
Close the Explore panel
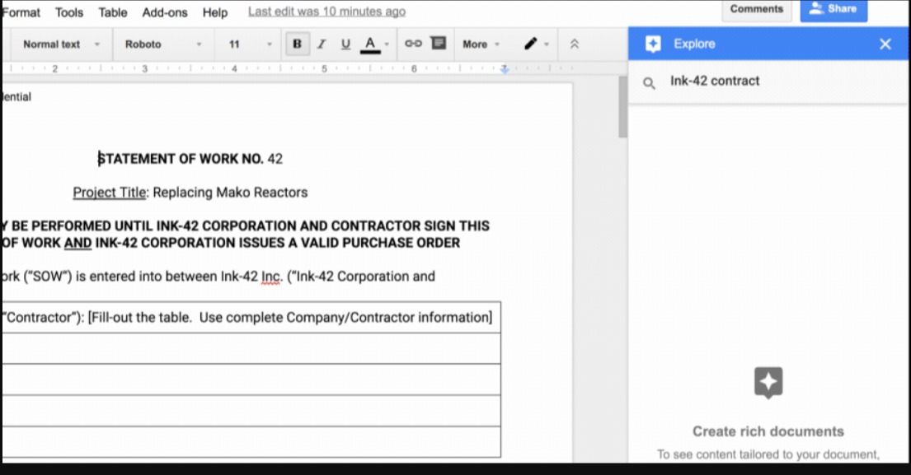tap(885, 44)
